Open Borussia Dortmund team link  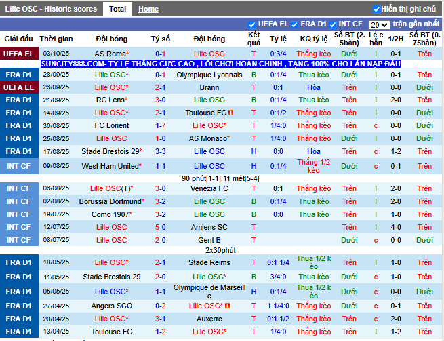(110, 201)
